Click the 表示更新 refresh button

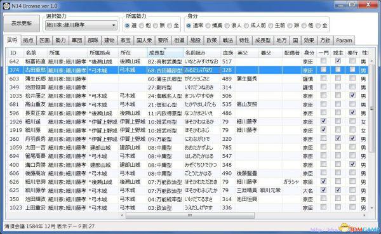(22, 23)
